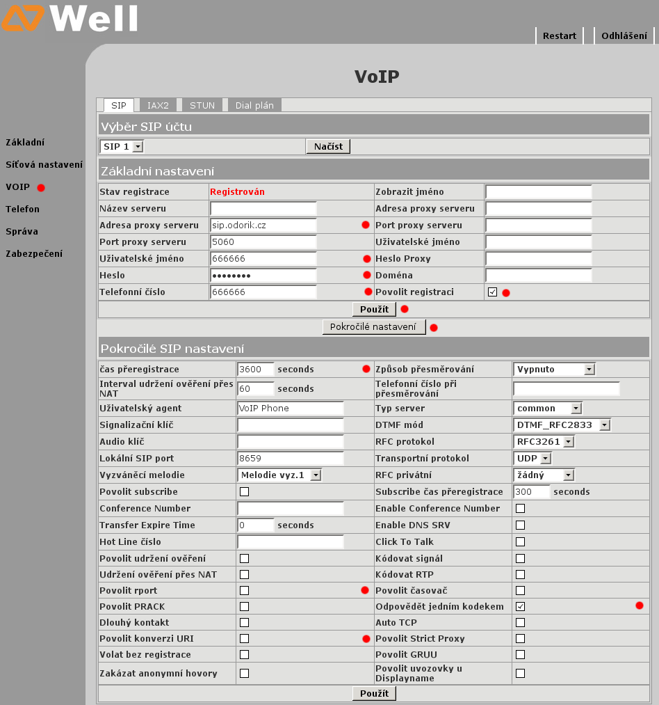Open Síťová nastavení in sidebar
The width and height of the screenshot is (659, 705).
coord(44,164)
